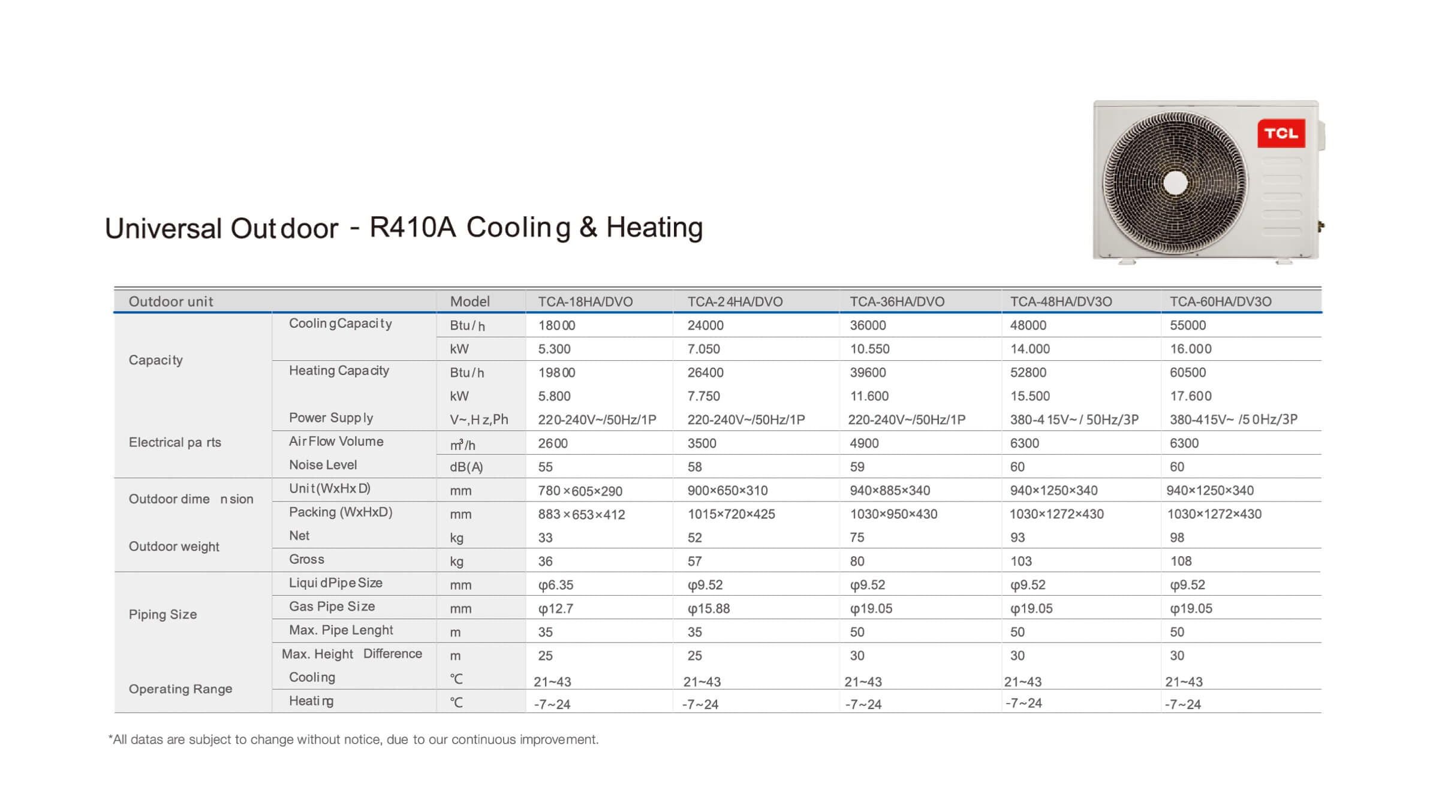Click the 55000 Btu/h cooling value
This screenshot has height=809, width=1439.
[x=1187, y=325]
